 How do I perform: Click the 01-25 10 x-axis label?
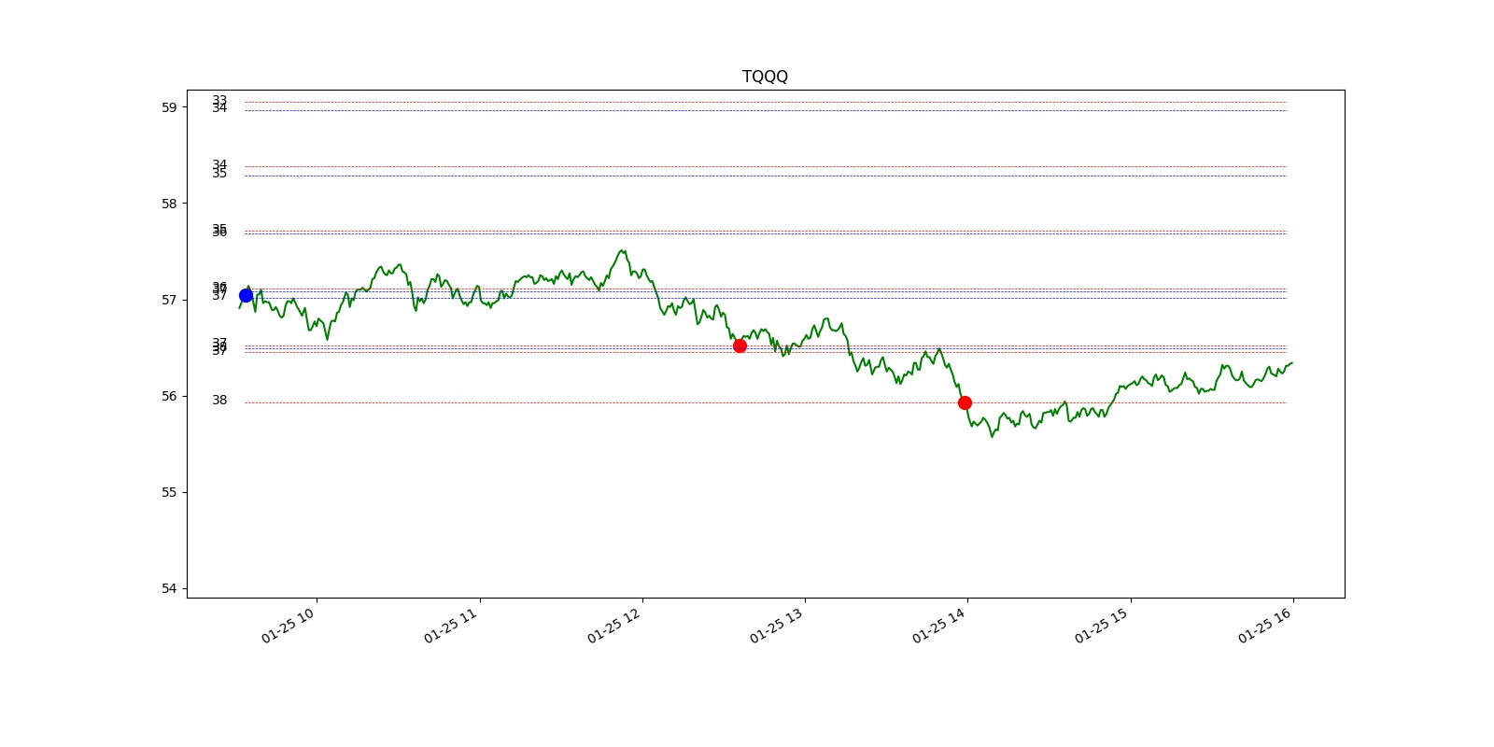(x=289, y=625)
